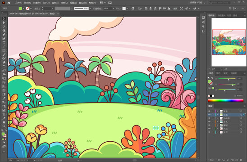The image size is (247, 162).
Task: Close the open document tab
Action: pyautogui.click(x=58, y=13)
